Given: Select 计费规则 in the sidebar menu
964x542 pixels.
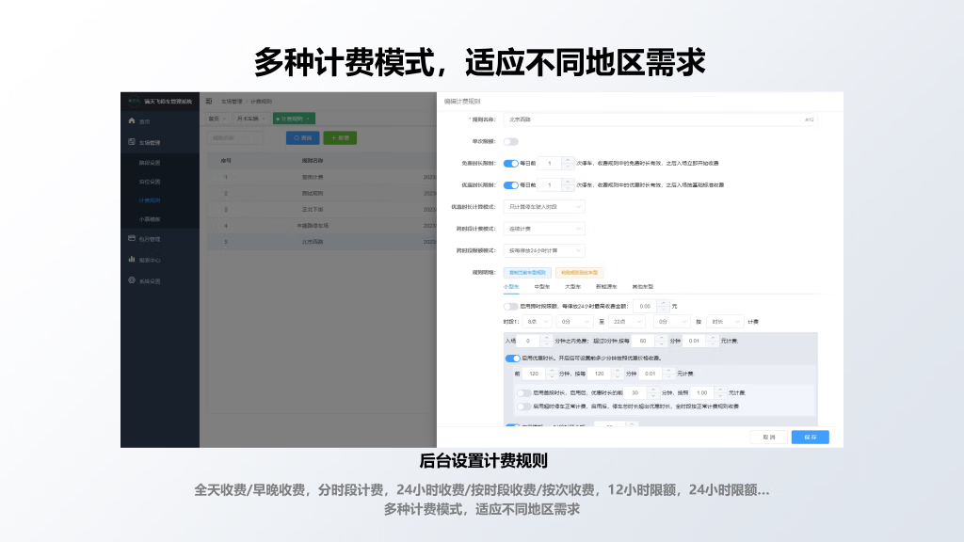Looking at the screenshot, I should click(x=150, y=200).
